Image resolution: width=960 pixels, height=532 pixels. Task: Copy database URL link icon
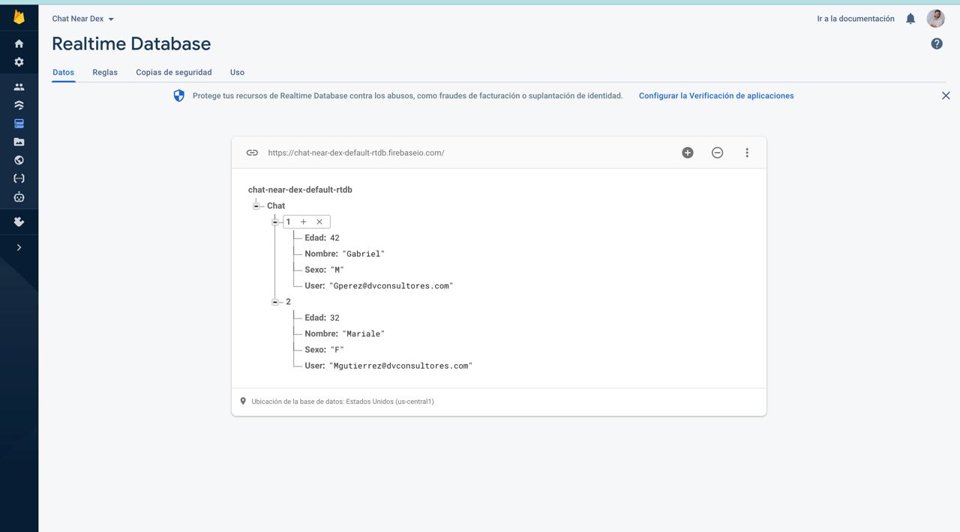(252, 153)
